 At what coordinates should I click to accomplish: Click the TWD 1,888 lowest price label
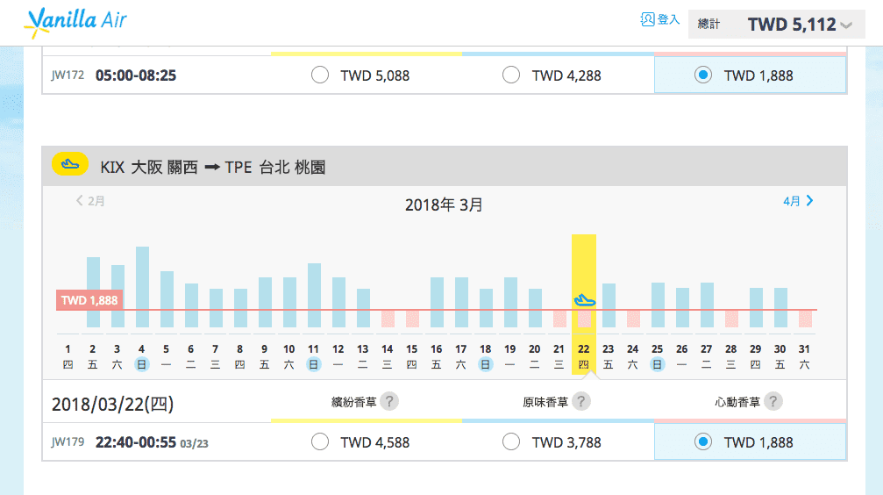click(89, 300)
